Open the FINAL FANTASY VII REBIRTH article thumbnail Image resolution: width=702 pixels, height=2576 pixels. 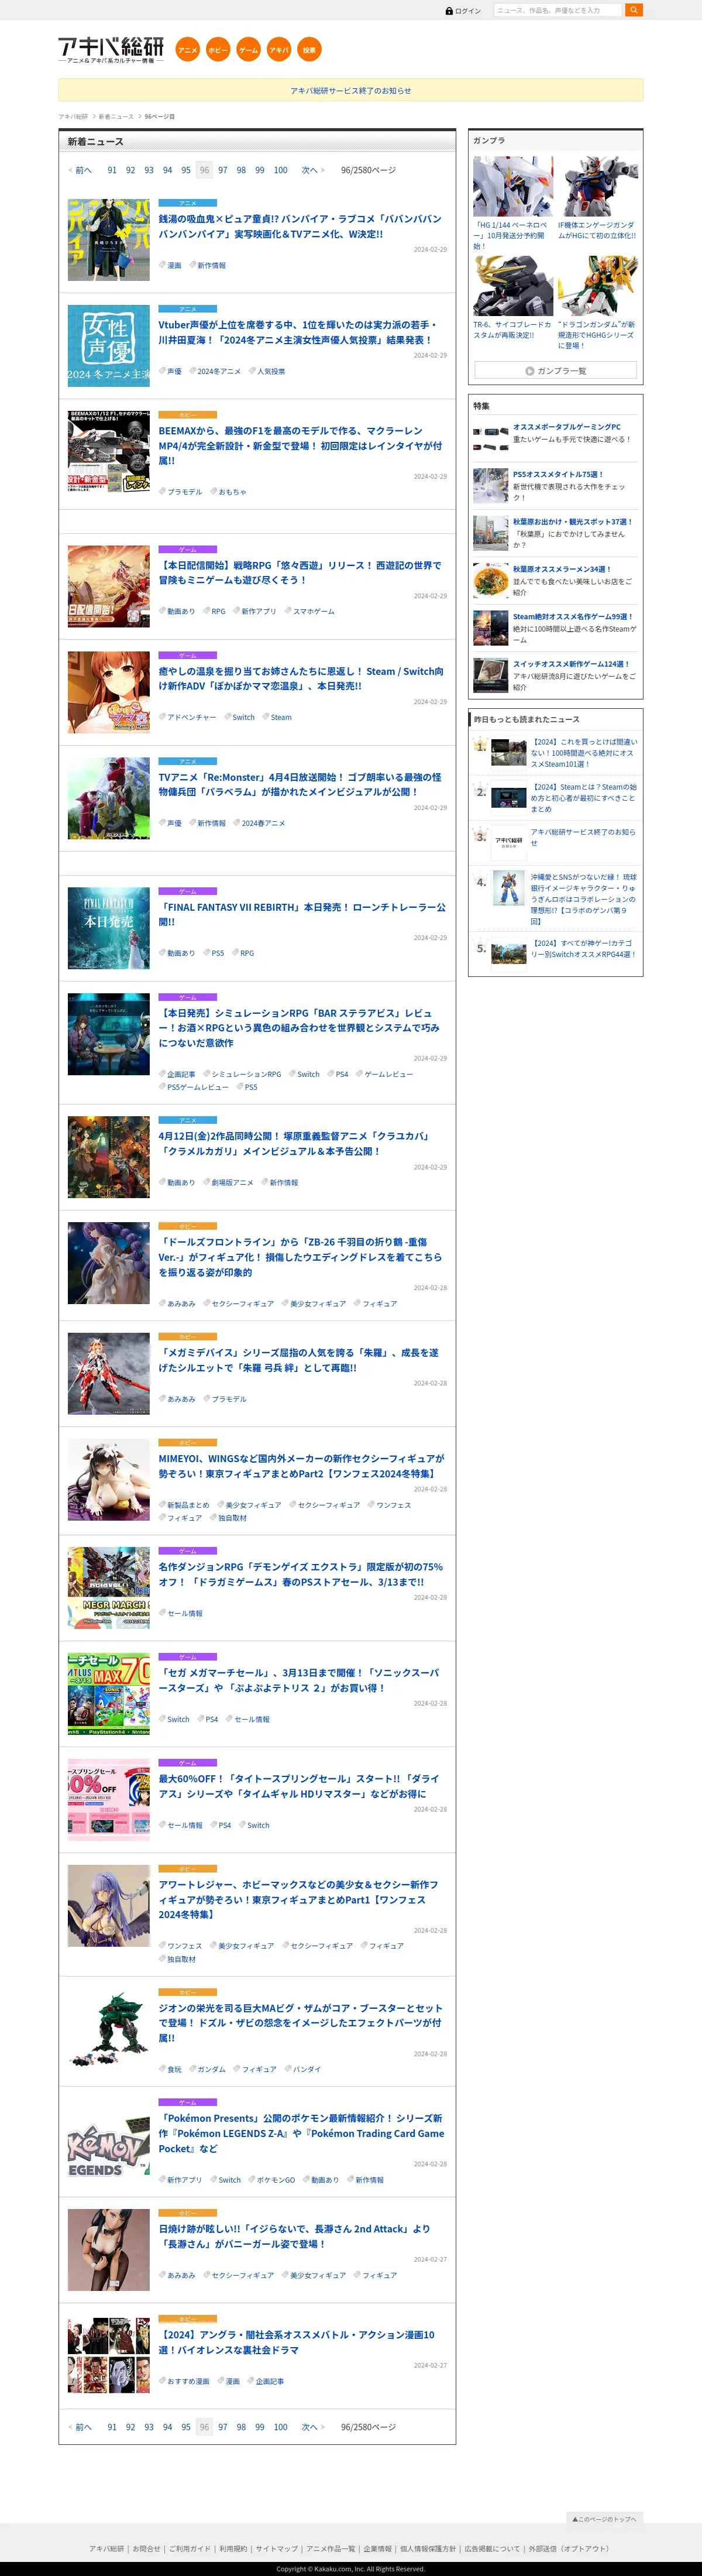(109, 928)
